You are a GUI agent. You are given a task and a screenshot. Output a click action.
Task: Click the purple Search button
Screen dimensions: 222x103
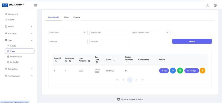pyautogui.click(x=192, y=41)
